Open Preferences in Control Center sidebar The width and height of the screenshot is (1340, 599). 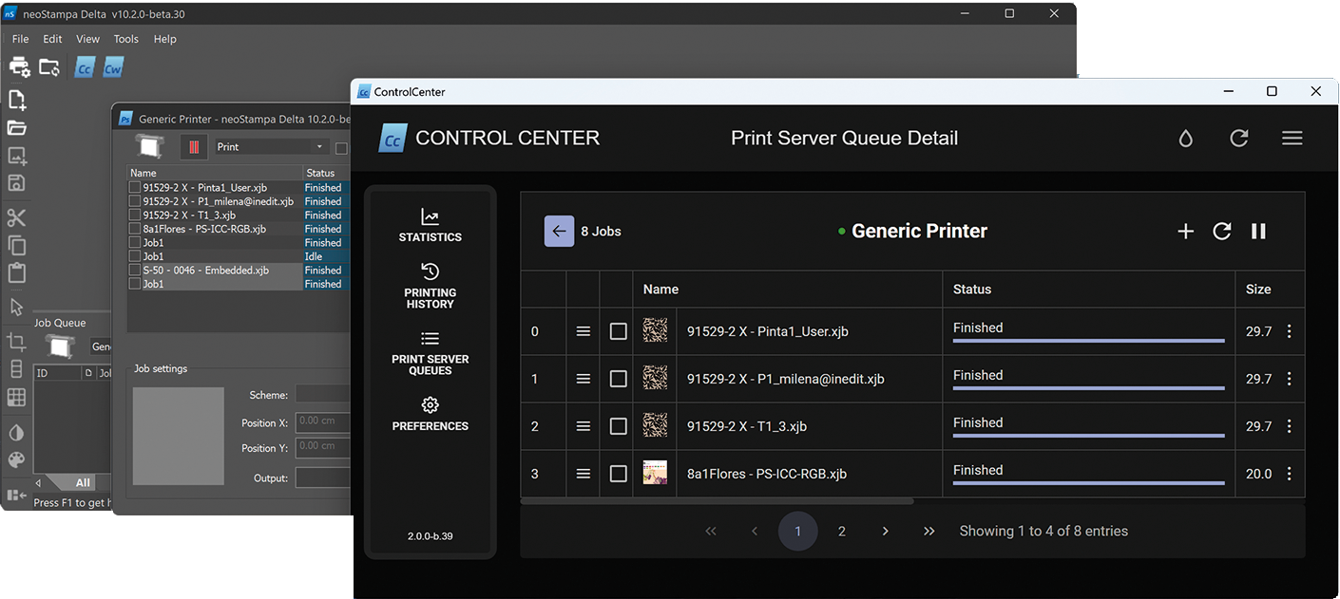[430, 414]
